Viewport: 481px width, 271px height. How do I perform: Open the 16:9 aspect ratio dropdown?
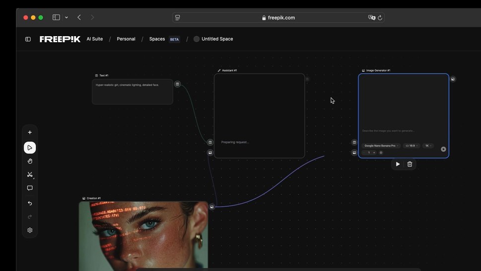tap(412, 146)
